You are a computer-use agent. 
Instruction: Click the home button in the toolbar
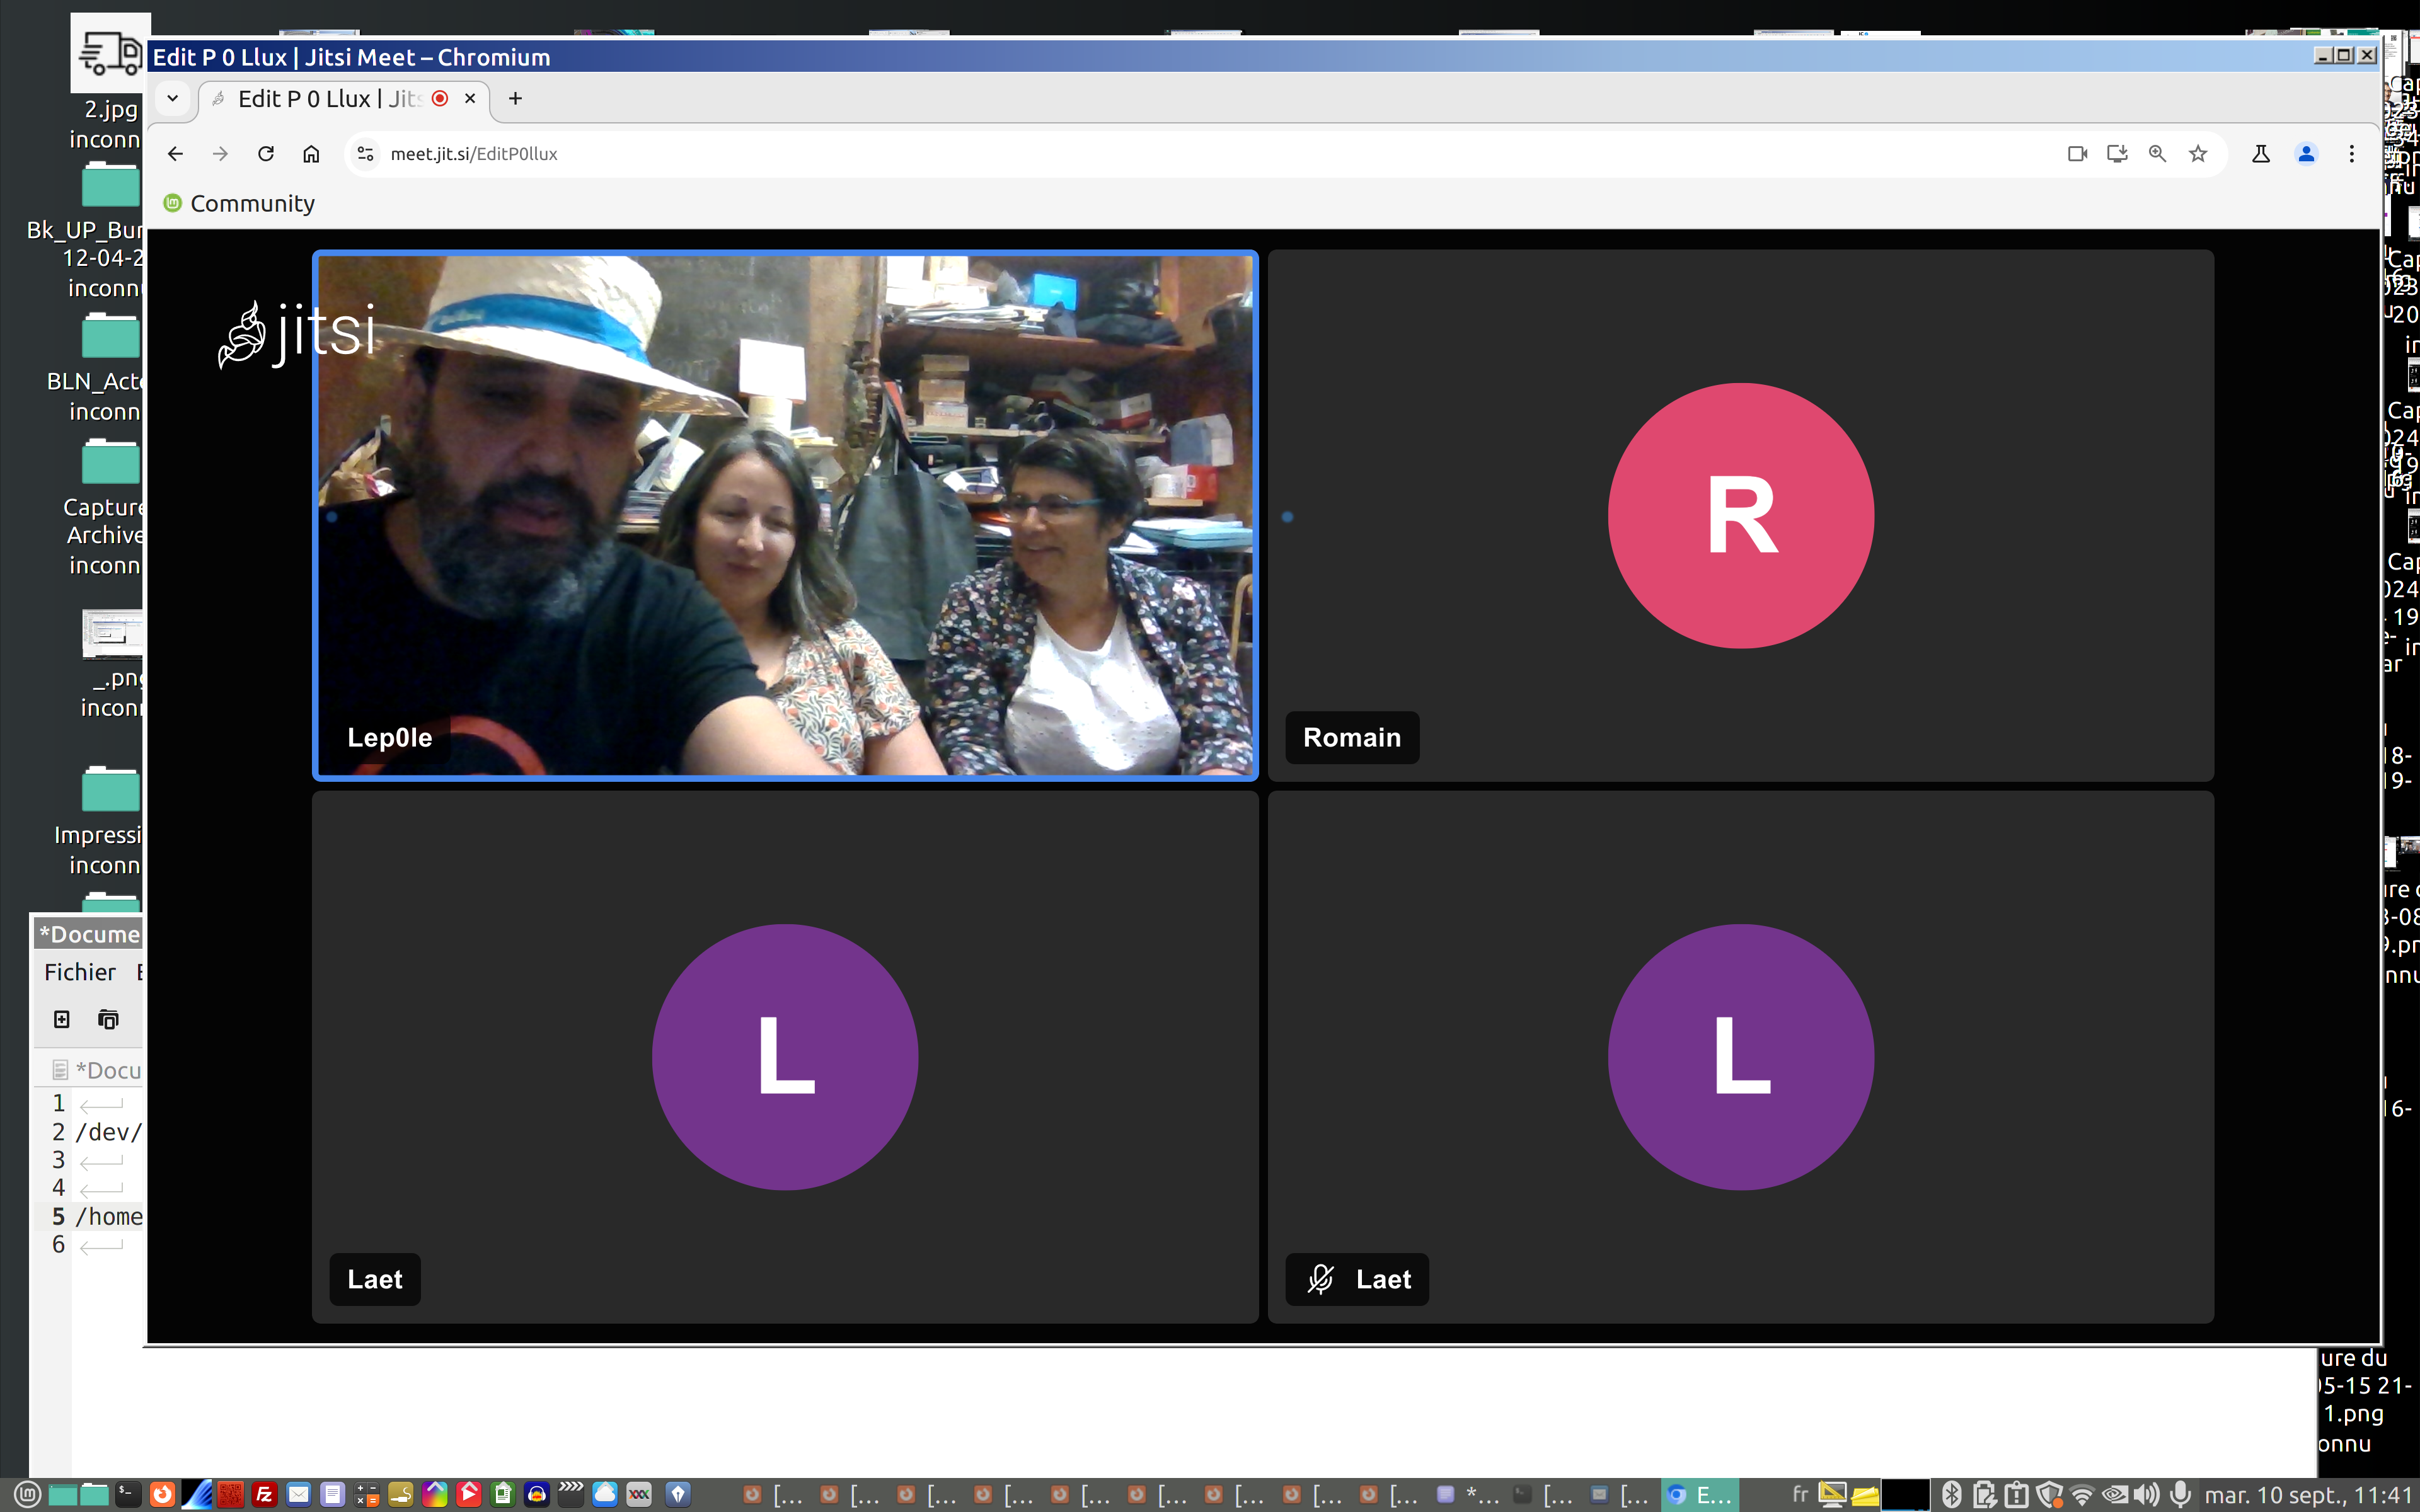tap(311, 154)
